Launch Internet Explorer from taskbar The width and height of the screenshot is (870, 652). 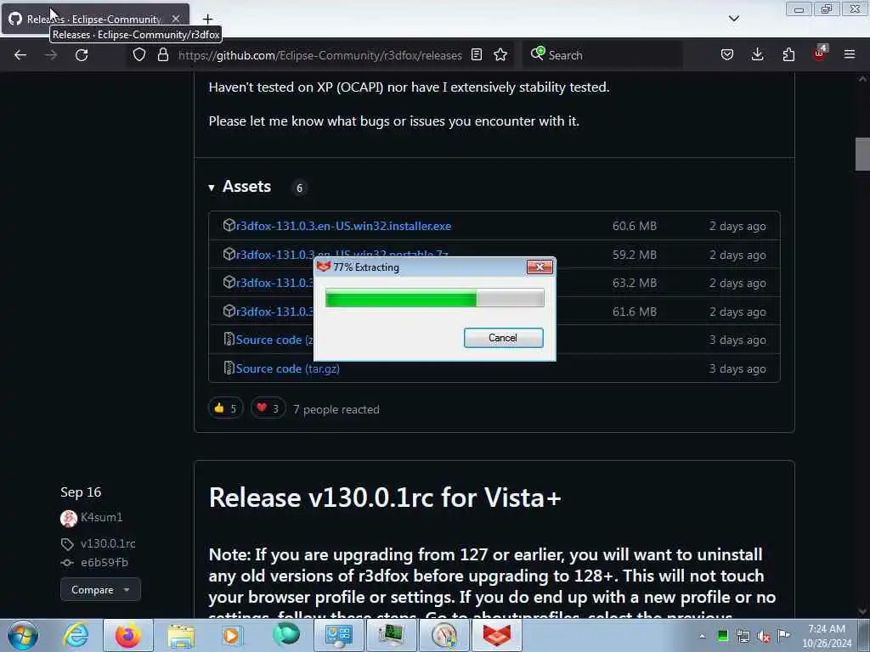(76, 635)
